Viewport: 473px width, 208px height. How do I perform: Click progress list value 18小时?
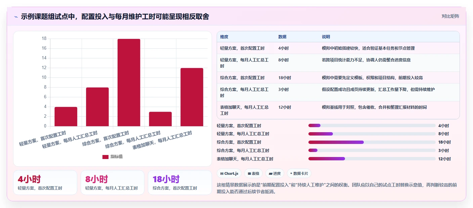[444, 142]
